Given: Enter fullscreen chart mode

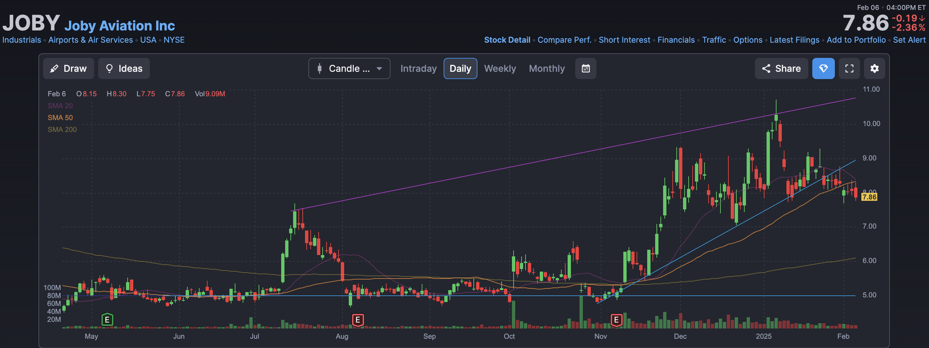Looking at the screenshot, I should click(849, 68).
